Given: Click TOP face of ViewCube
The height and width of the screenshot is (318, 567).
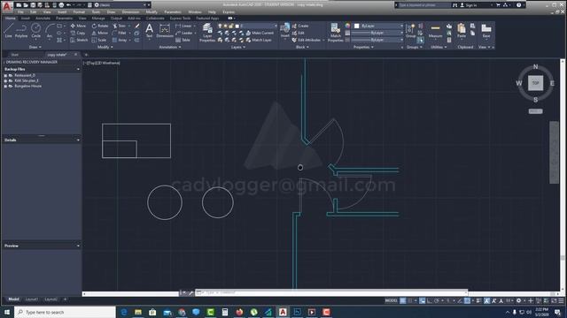Looking at the screenshot, I should click(x=535, y=83).
